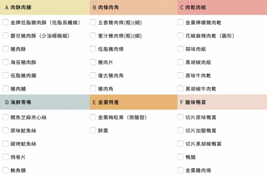Viewport: 267px width, 178px height.
Task: Check the 金牌低脂豬肉酥 (低脂長纖維) checkbox
Action: point(6,22)
